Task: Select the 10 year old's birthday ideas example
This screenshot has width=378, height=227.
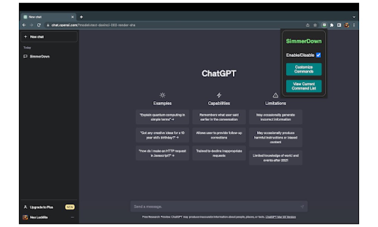Action: 162,135
